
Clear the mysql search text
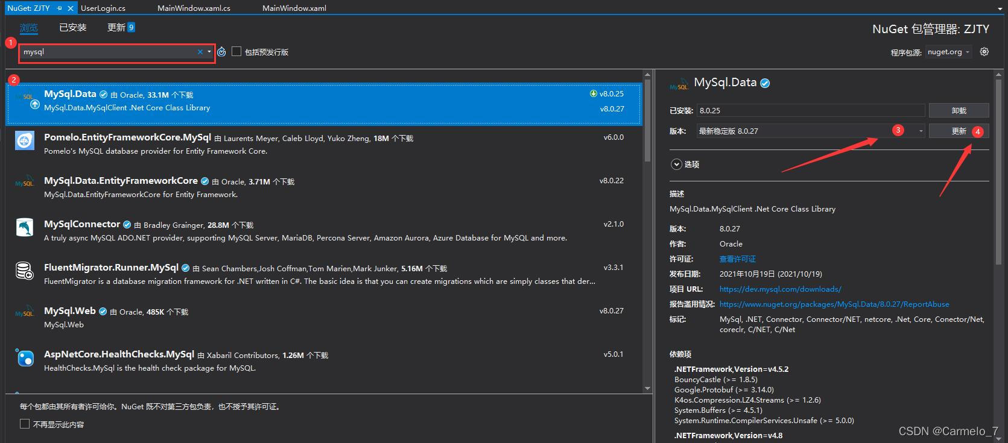tap(200, 52)
